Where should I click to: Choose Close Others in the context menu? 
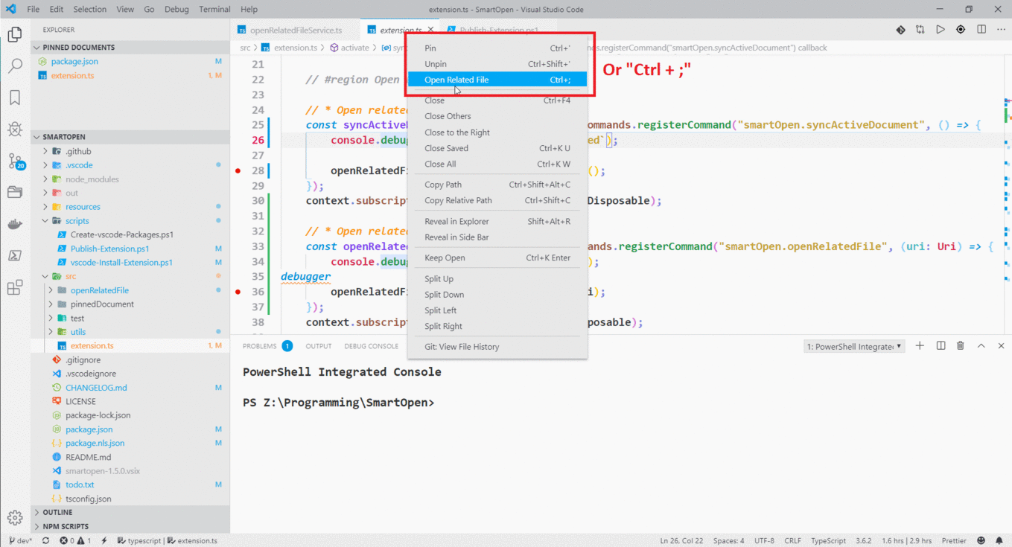point(497,116)
